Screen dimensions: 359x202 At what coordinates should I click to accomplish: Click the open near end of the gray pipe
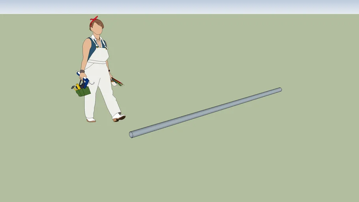[x=131, y=135]
